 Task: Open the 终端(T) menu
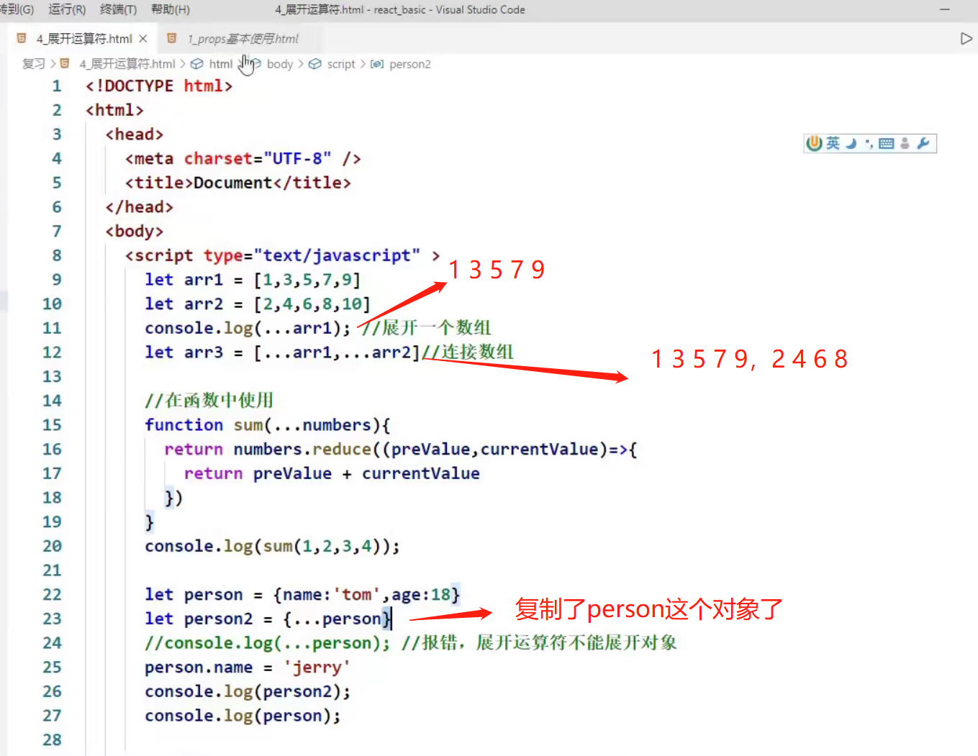(118, 9)
